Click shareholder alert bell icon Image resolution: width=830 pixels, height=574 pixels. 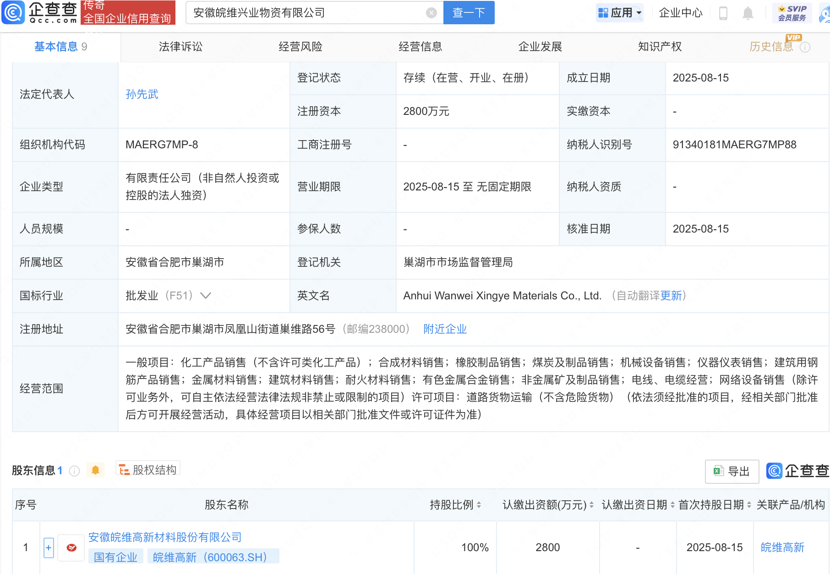pos(95,470)
